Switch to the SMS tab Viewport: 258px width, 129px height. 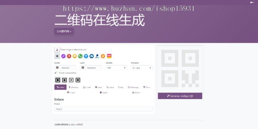pyautogui.click(x=121, y=87)
